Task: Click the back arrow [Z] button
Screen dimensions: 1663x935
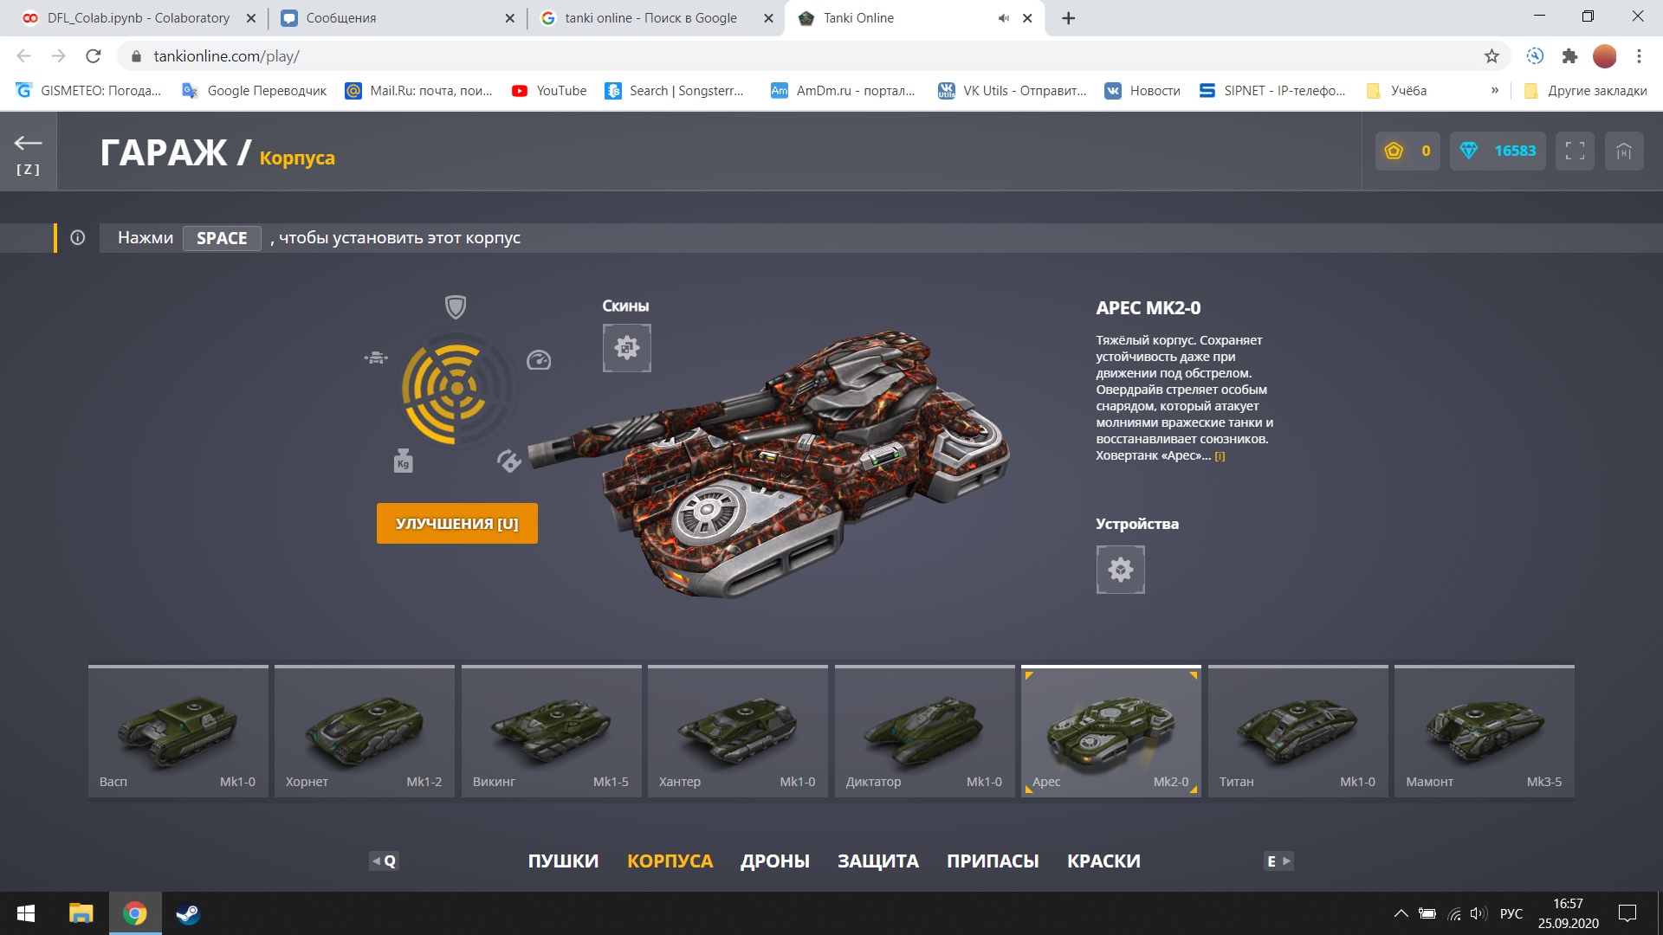Action: point(28,152)
